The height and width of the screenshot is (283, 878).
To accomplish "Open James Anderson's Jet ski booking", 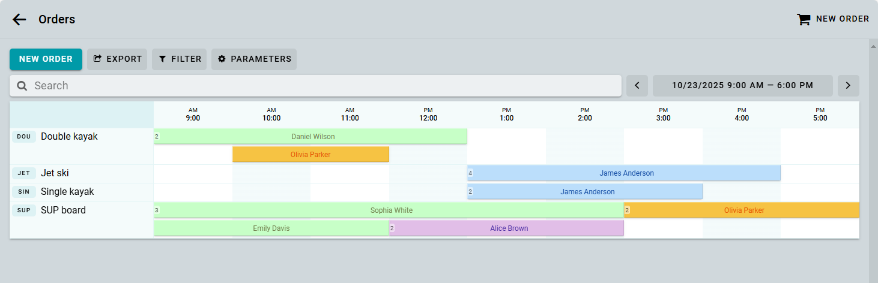I will tap(626, 173).
